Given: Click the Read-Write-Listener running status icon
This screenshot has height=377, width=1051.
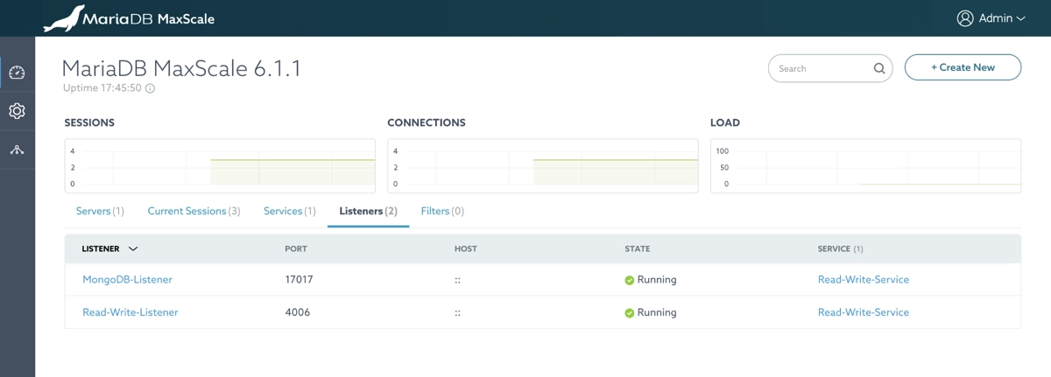Looking at the screenshot, I should 629,312.
